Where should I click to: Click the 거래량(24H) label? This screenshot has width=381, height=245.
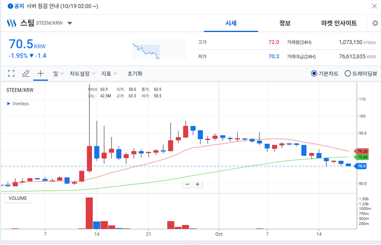299,42
